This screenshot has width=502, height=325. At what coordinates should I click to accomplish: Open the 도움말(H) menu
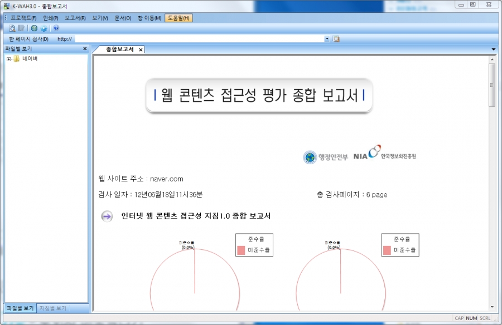[178, 18]
